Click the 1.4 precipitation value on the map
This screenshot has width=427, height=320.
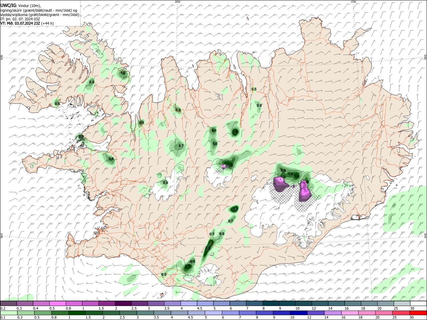coord(297,176)
